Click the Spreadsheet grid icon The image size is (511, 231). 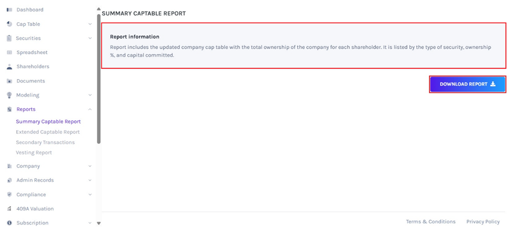coord(9,53)
